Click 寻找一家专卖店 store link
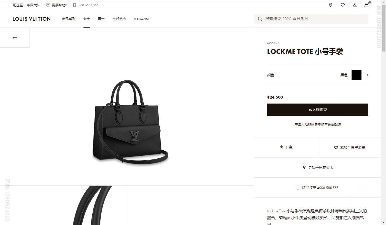This screenshot has width=386, height=225. (x=318, y=167)
